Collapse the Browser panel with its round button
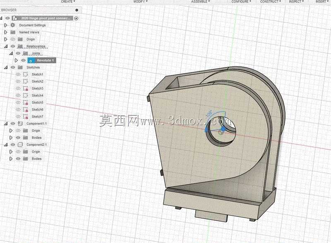 (x=77, y=10)
